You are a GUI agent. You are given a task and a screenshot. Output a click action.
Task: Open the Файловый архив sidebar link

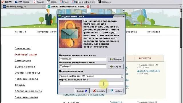pos(26,55)
